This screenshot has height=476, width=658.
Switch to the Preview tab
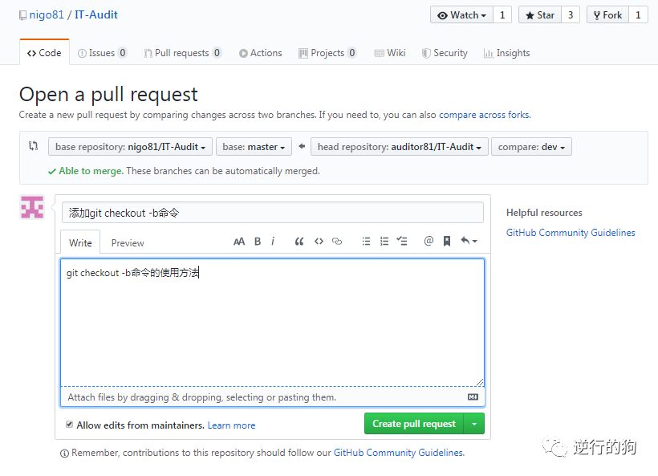pyautogui.click(x=128, y=243)
